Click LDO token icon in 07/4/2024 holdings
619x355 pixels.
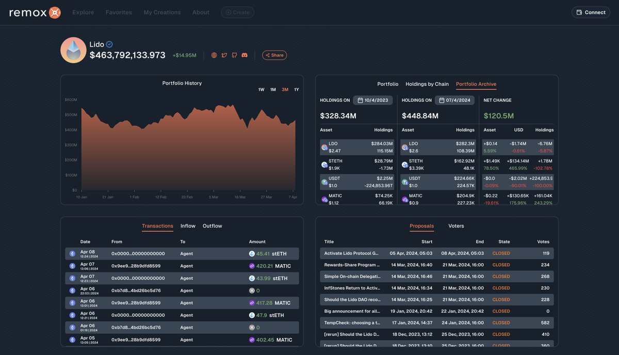point(405,147)
